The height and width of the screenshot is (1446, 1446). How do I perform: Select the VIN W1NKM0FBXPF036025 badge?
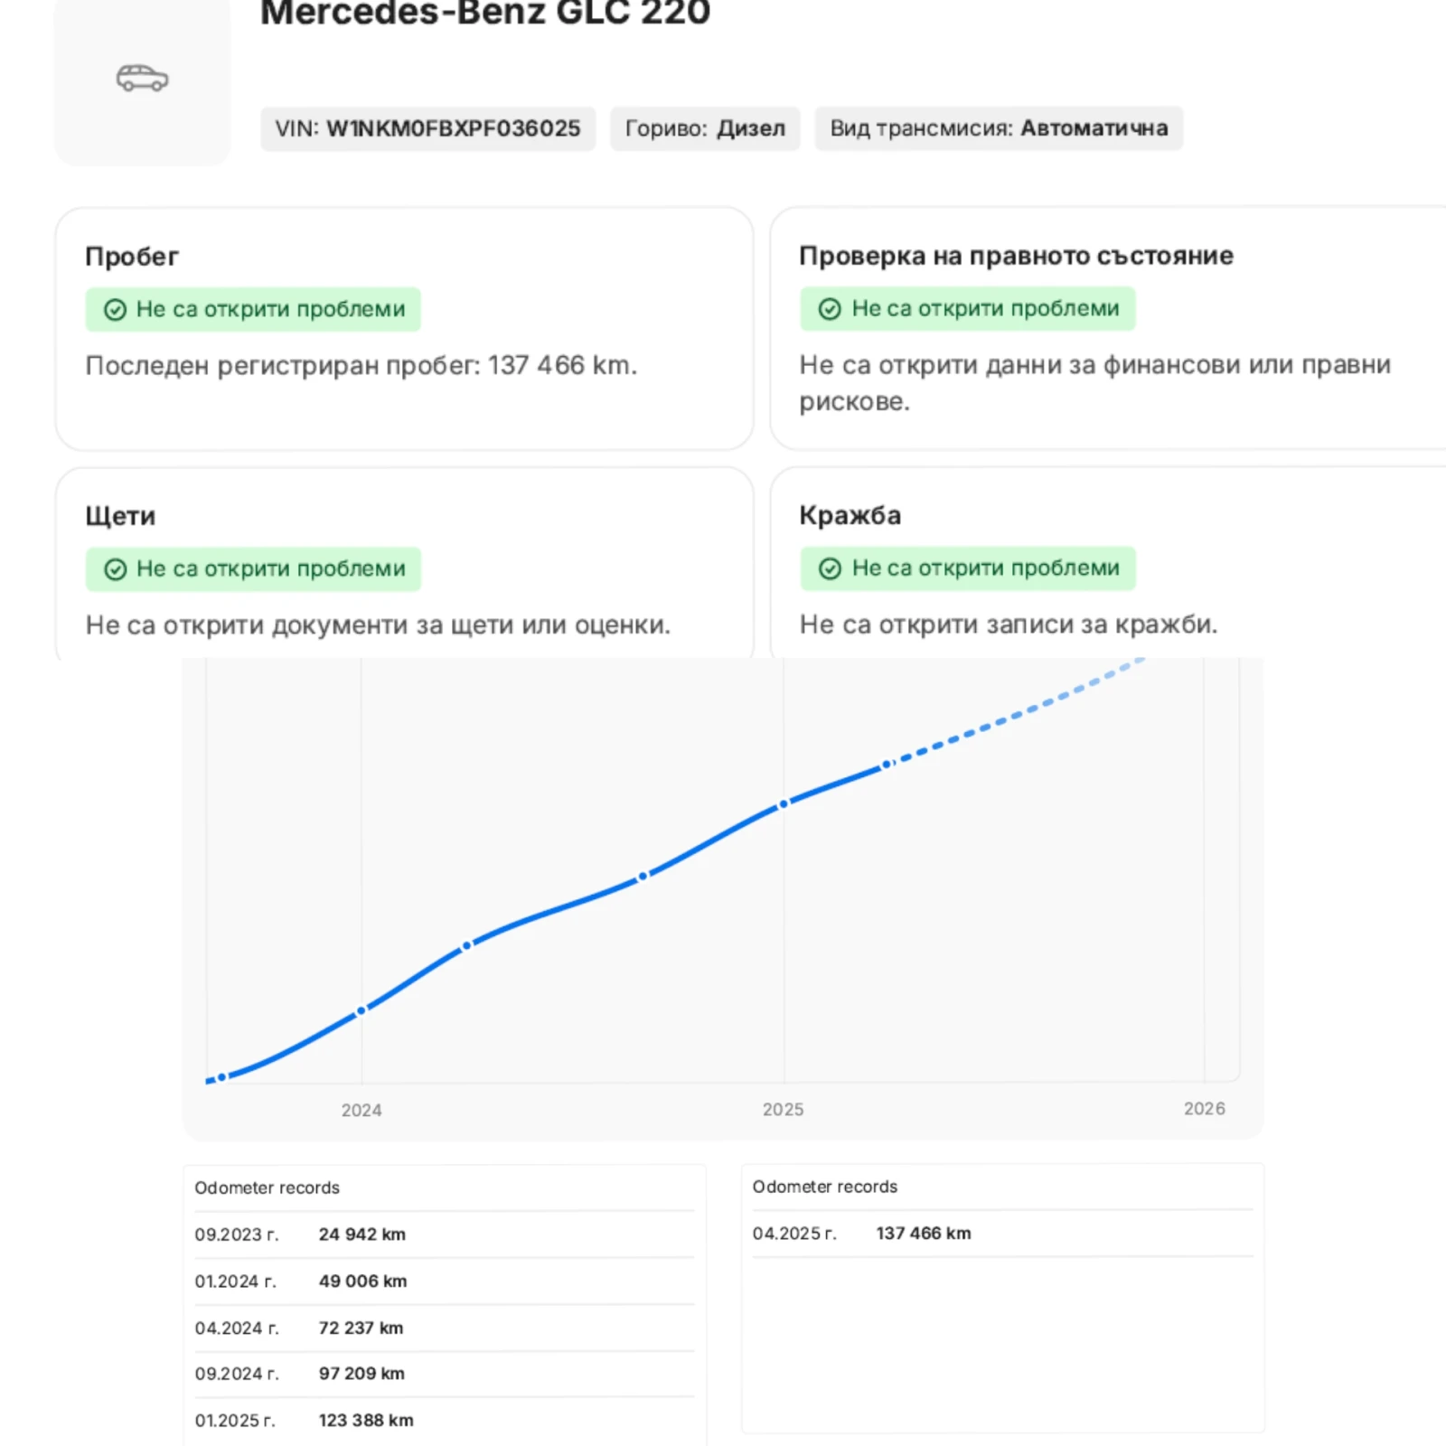[427, 128]
